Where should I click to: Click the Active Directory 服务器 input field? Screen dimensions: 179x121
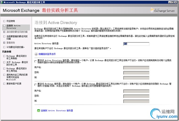(x=136, y=44)
